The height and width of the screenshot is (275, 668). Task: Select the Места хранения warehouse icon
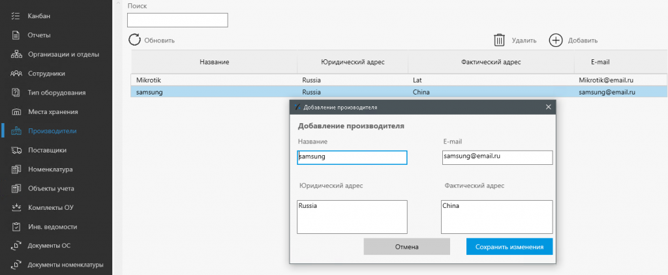(16, 112)
